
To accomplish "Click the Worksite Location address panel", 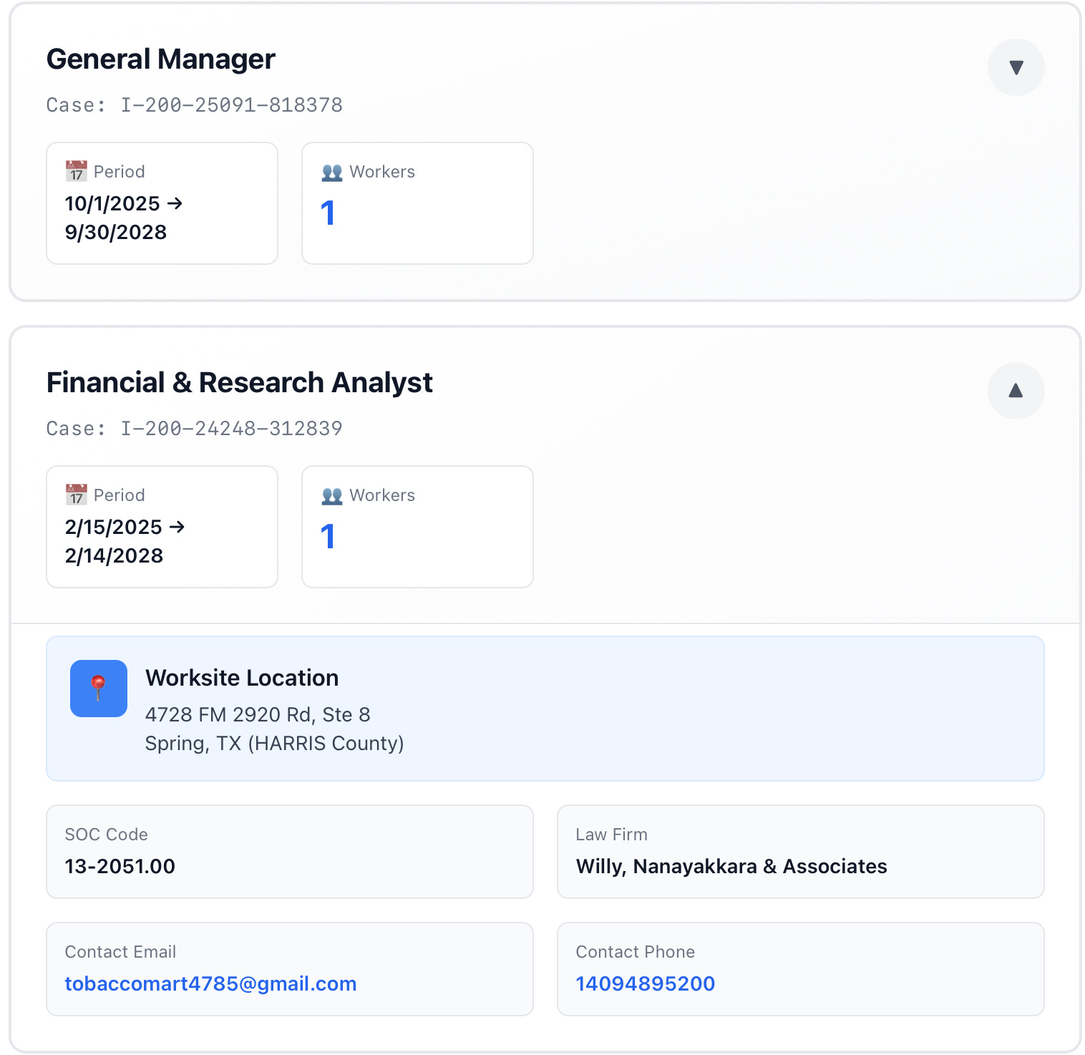I will (x=545, y=709).
